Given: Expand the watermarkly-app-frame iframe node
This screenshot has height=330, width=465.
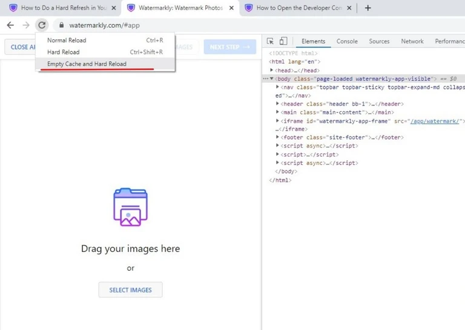Looking at the screenshot, I should point(277,120).
